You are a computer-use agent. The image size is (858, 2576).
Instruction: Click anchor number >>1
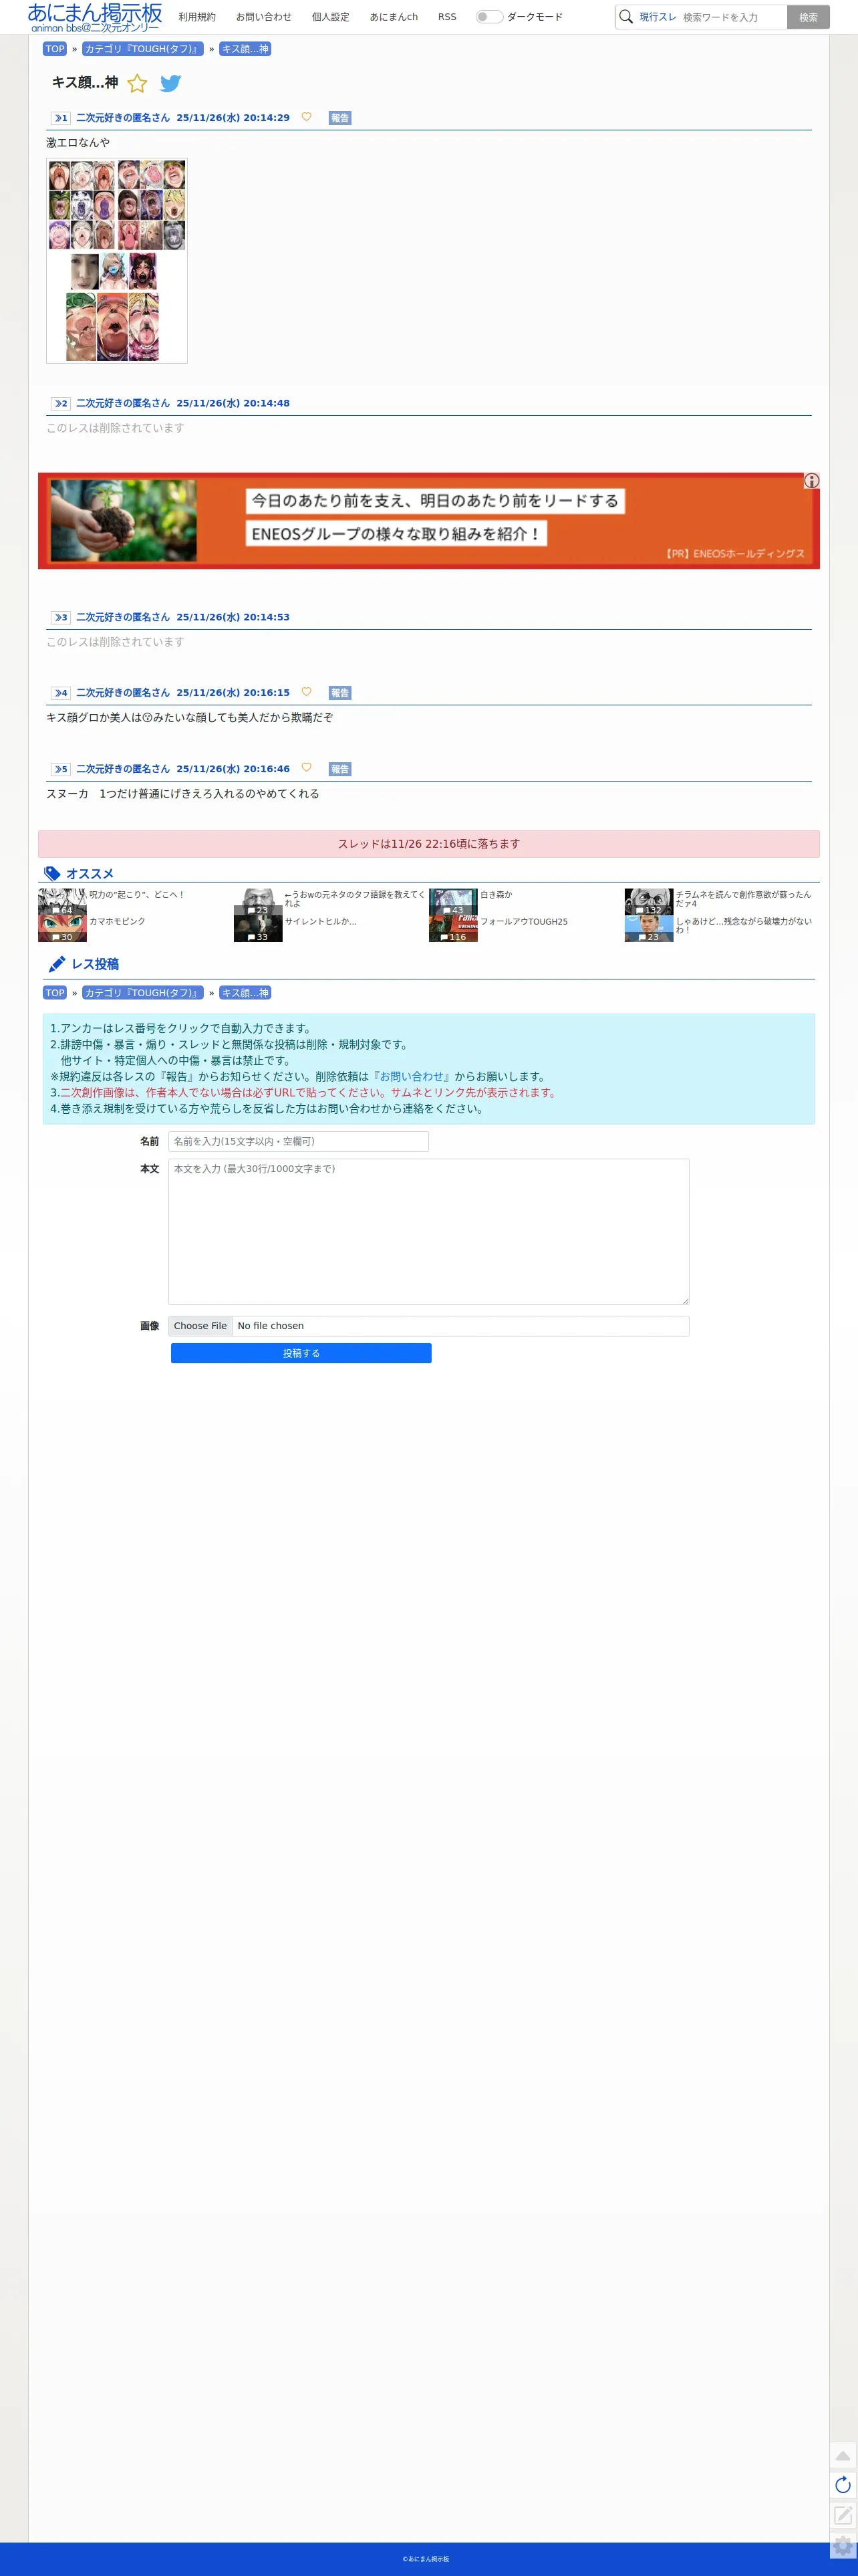click(61, 118)
